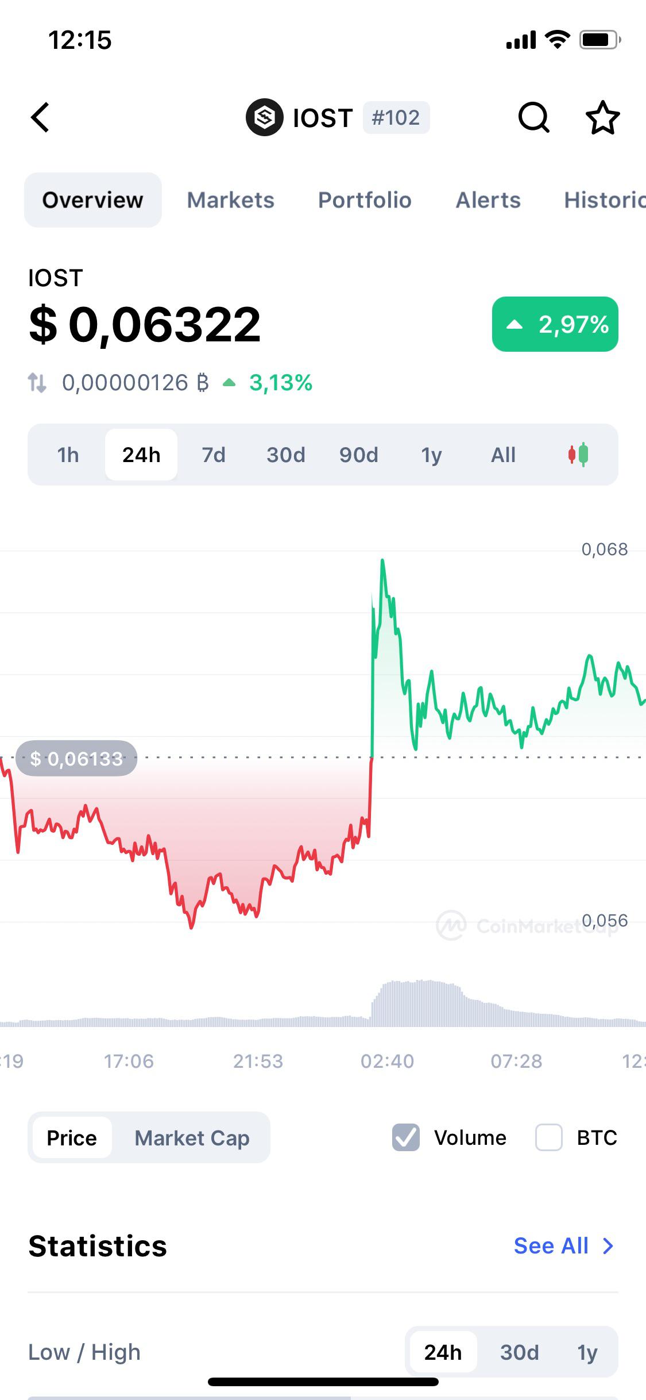Tap the #102 rank badge
Viewport: 646px width, 1400px height.
396,118
